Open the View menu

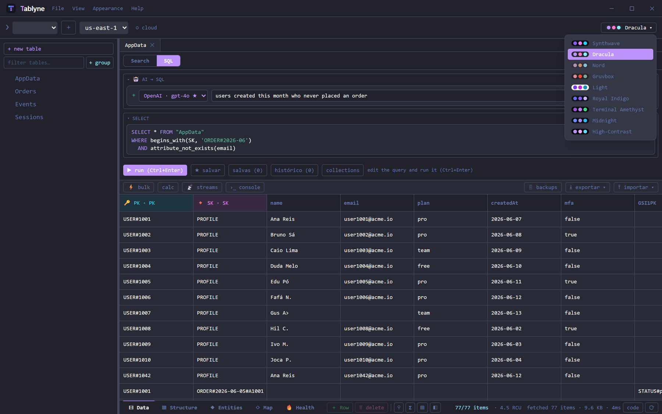[x=78, y=8]
